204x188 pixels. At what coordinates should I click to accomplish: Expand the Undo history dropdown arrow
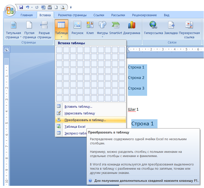(32, 7)
